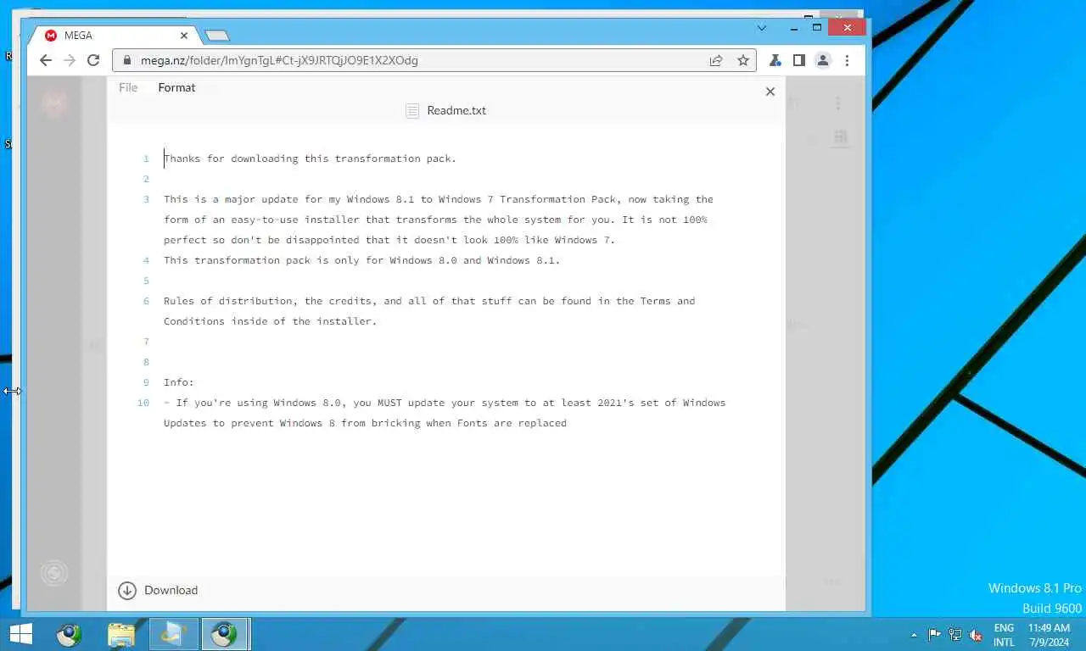This screenshot has height=651, width=1086.
Task: Open the Chrome profile avatar
Action: (x=822, y=60)
